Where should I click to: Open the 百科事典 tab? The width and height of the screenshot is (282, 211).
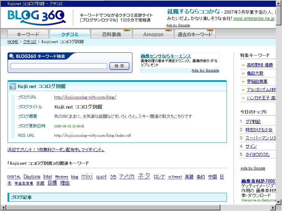click(112, 34)
